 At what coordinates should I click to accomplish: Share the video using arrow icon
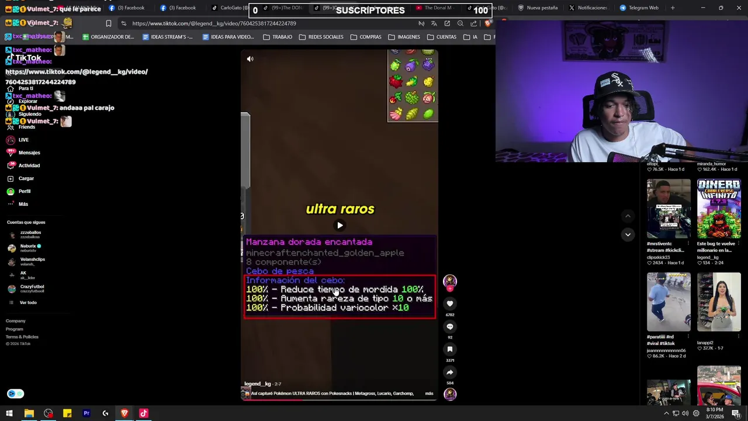(x=450, y=372)
